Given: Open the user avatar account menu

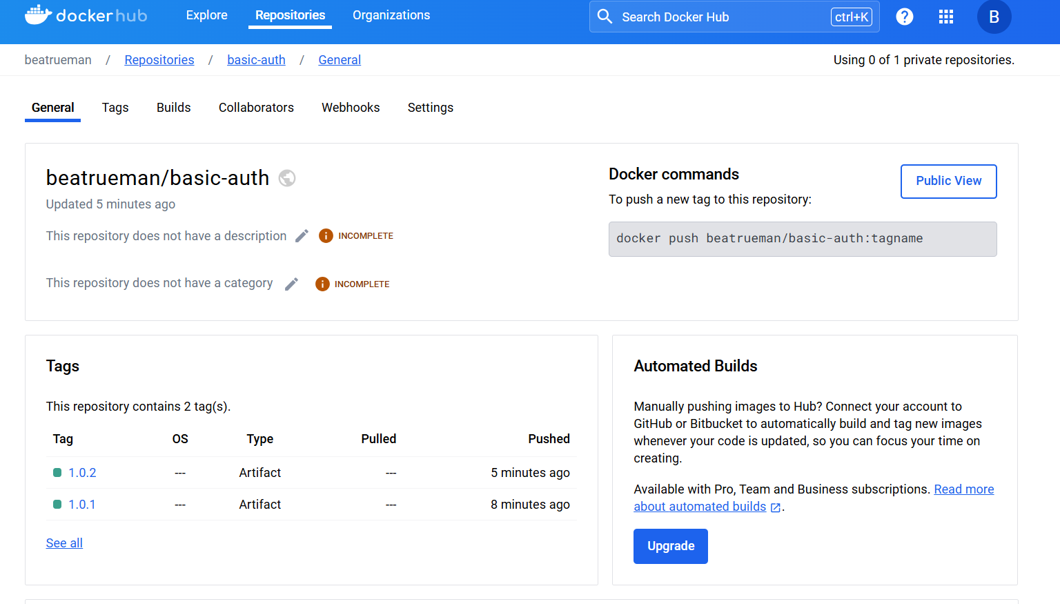Looking at the screenshot, I should point(994,17).
